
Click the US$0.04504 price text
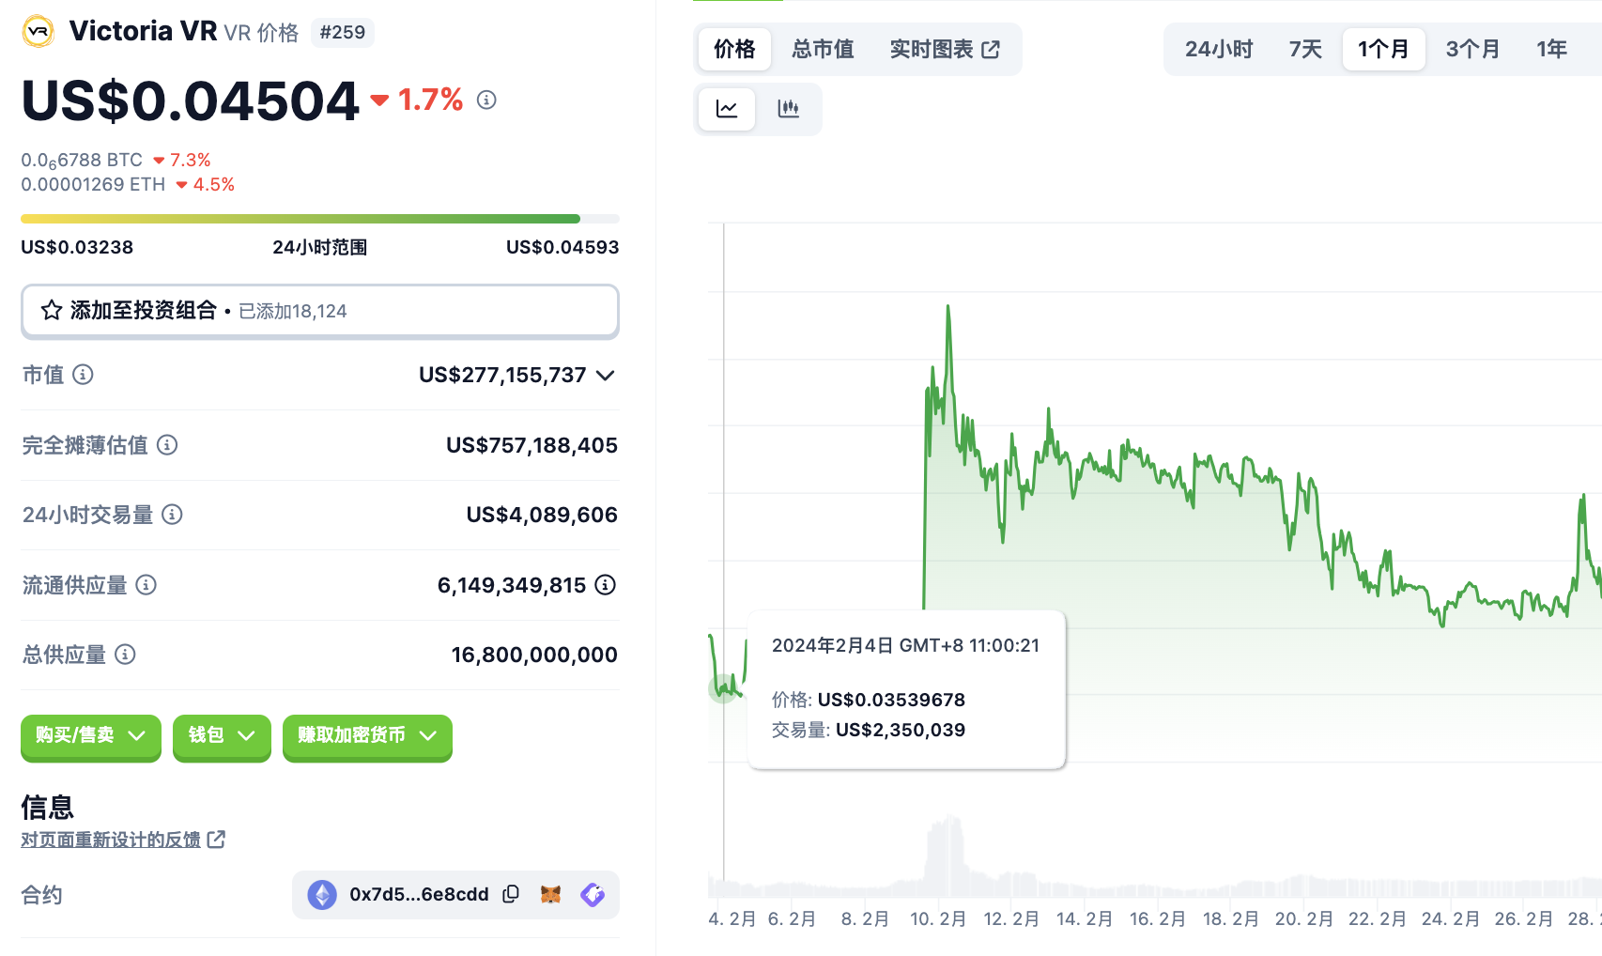[191, 100]
